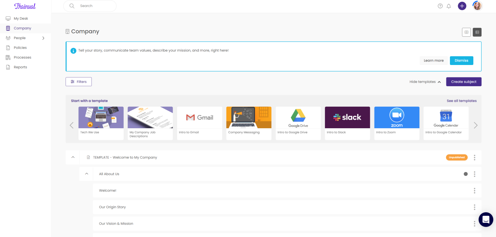Open the user profile avatar
The height and width of the screenshot is (237, 496).
[x=478, y=6]
